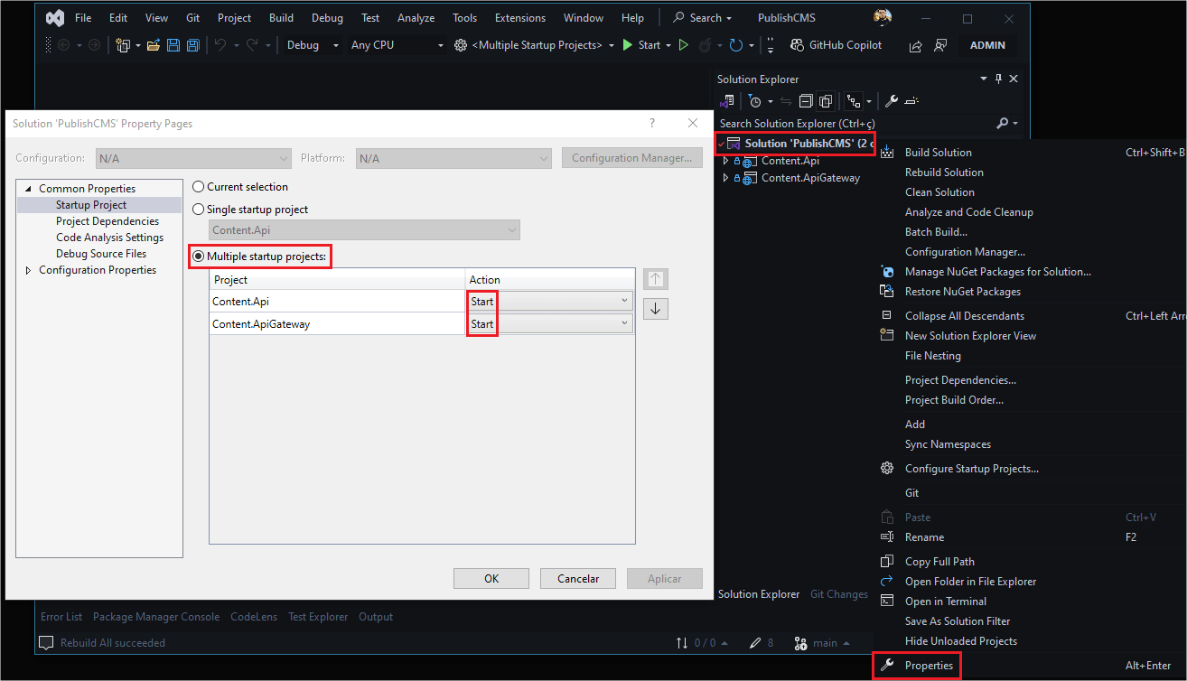Click Show All Files icon in Solution Explorer
Screen dimensions: 1187x681
point(826,101)
